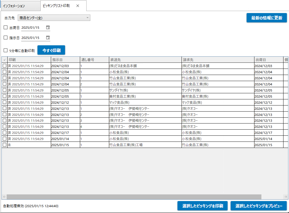This screenshot has height=213, width=289.
Task: Click 最新の情報に更新 button
Action: point(267,18)
